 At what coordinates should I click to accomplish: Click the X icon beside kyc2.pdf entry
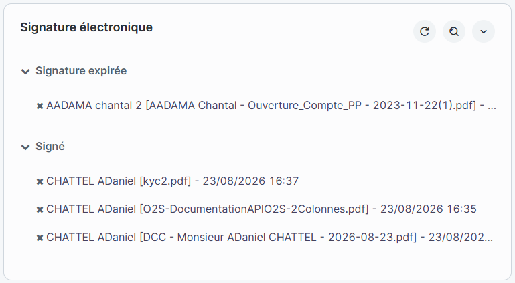click(x=40, y=181)
